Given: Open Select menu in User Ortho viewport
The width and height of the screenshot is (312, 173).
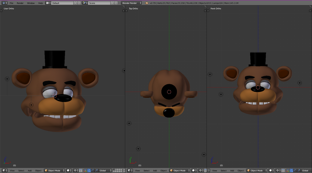Looking at the screenshot, I should 21,171.
